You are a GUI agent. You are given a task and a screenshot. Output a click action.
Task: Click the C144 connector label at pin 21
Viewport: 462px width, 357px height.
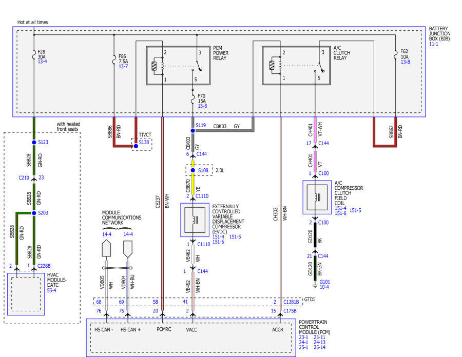click(x=323, y=256)
